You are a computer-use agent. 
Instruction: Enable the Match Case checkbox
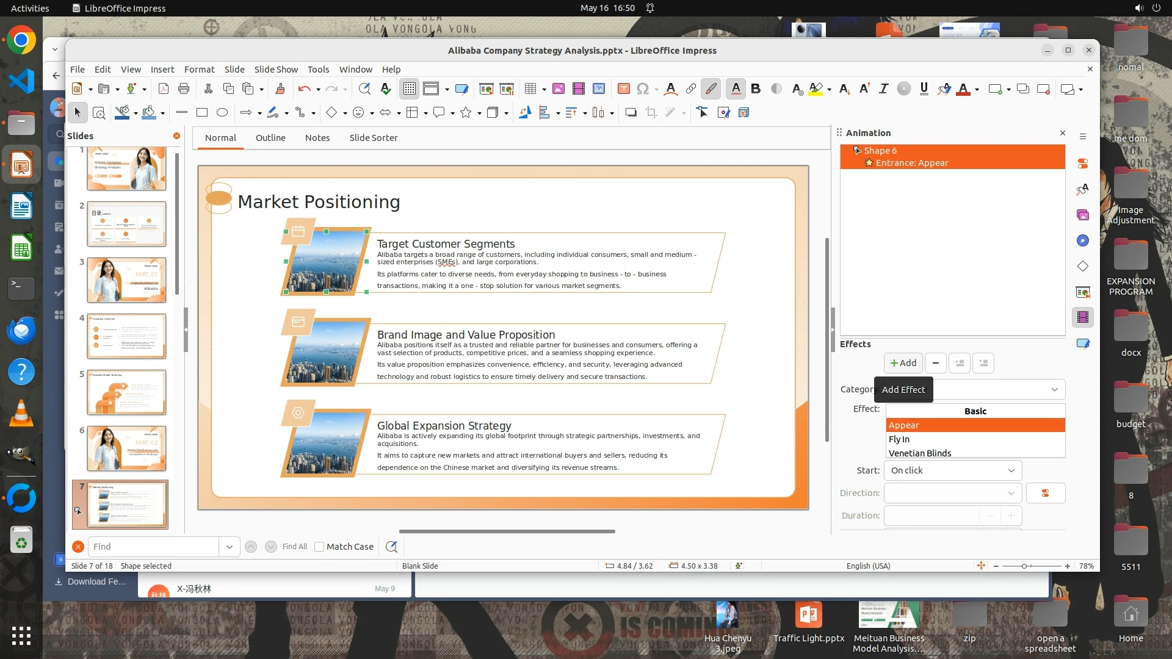click(319, 547)
